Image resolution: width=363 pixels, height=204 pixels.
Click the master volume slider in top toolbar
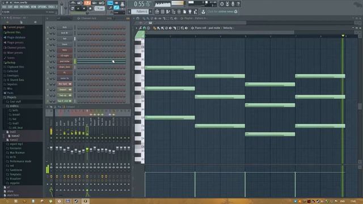tap(62, 7)
